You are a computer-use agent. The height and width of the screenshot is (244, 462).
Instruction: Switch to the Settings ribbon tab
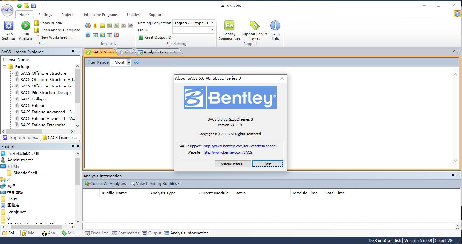(x=45, y=15)
